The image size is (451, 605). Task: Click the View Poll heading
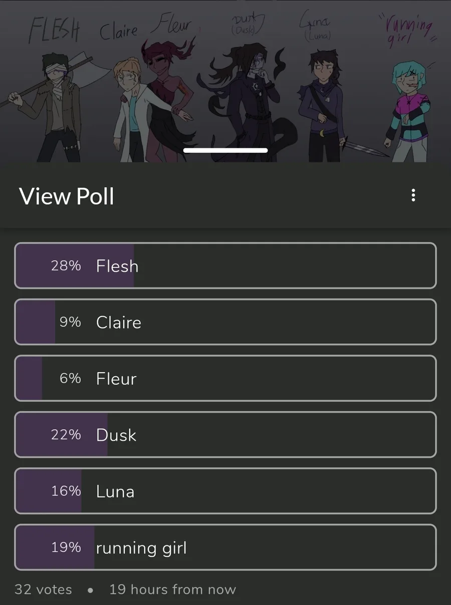tap(67, 196)
